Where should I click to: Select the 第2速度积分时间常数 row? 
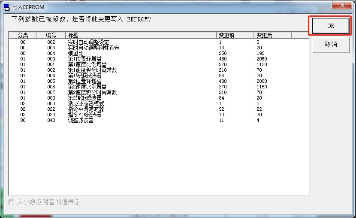pyautogui.click(x=159, y=92)
